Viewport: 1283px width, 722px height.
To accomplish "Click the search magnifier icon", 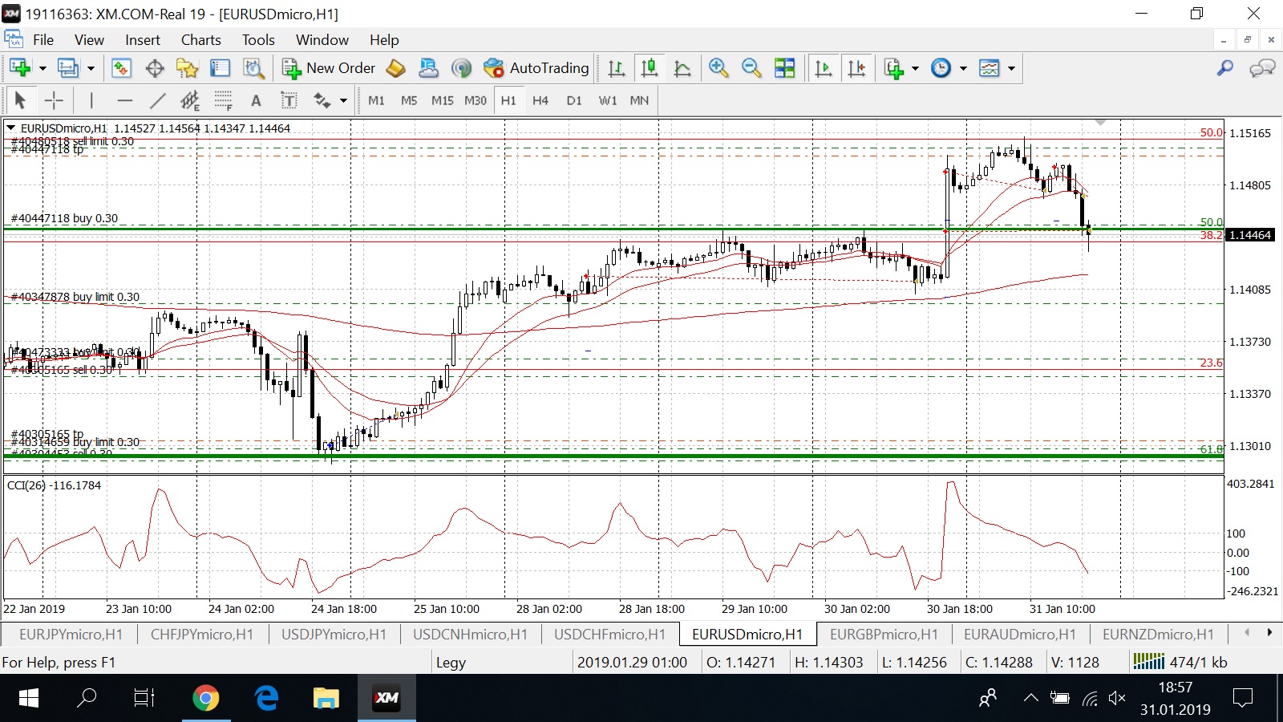I will [x=1224, y=68].
